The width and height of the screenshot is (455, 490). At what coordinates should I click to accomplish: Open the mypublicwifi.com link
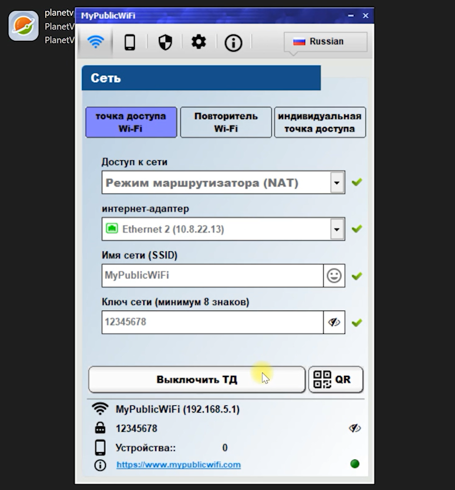(x=179, y=465)
